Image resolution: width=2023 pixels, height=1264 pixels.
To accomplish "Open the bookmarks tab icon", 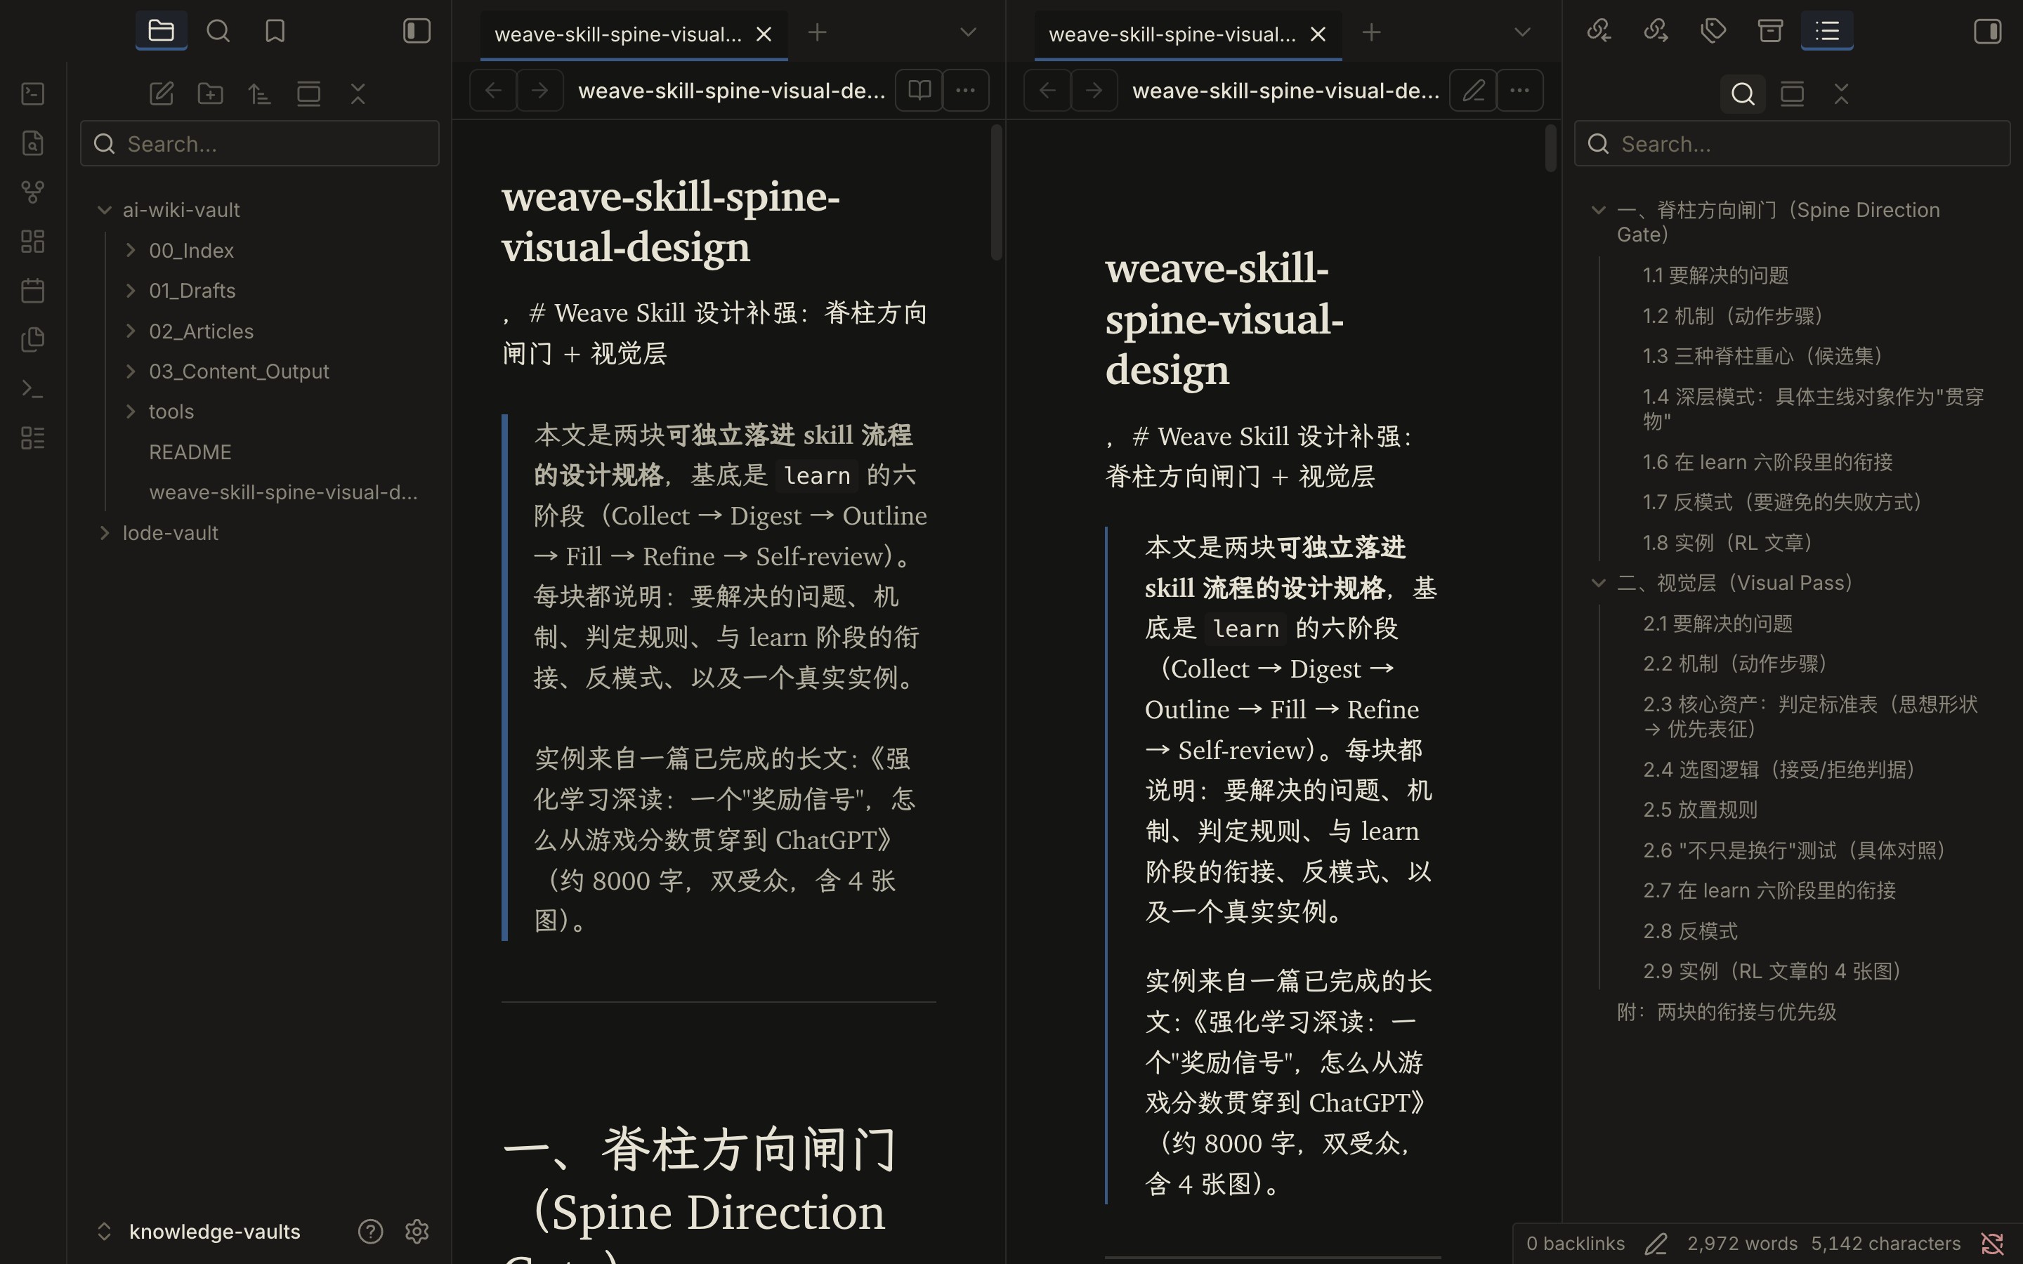I will 275,31.
